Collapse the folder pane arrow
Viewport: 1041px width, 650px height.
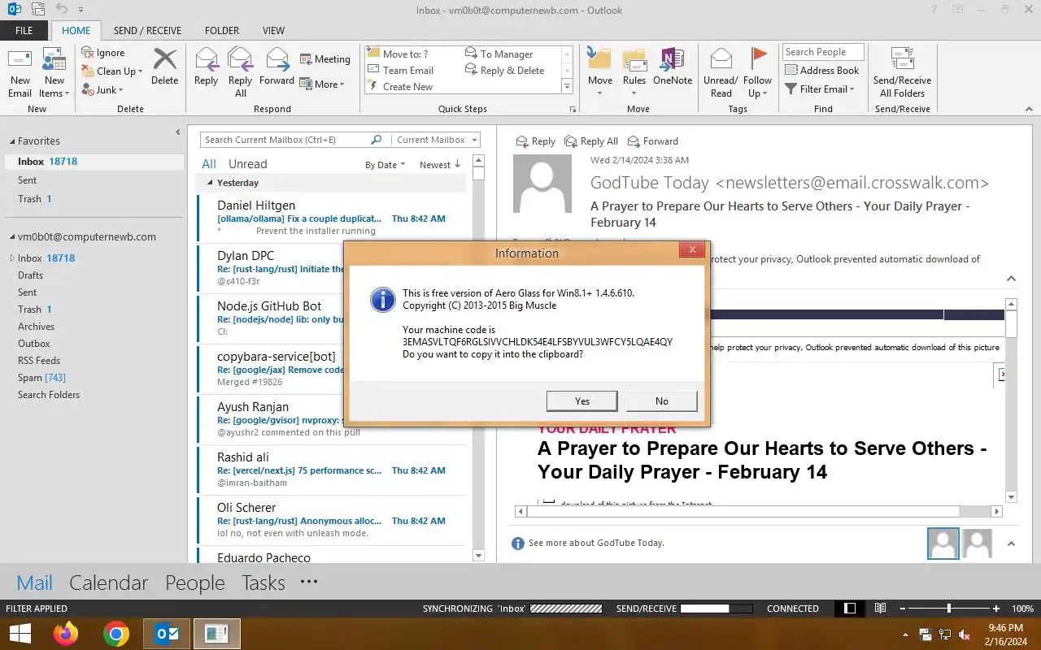178,132
